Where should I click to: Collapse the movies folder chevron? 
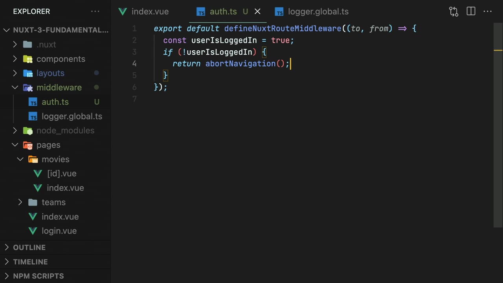[x=20, y=159]
